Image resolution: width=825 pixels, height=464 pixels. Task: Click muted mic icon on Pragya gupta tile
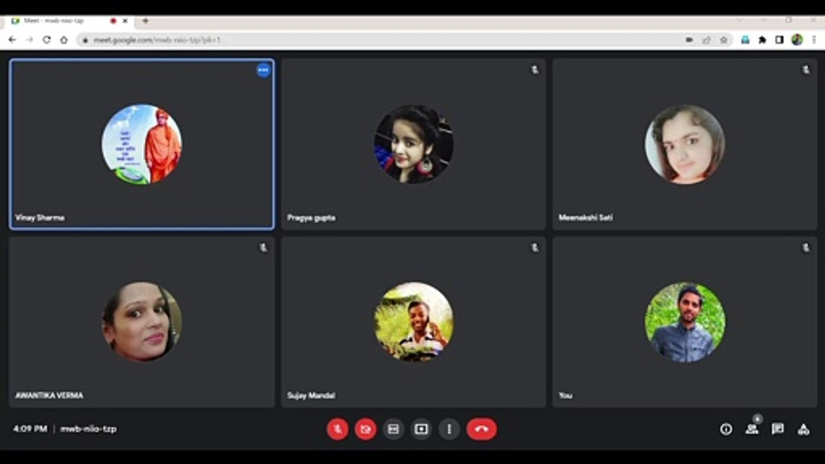tap(534, 70)
